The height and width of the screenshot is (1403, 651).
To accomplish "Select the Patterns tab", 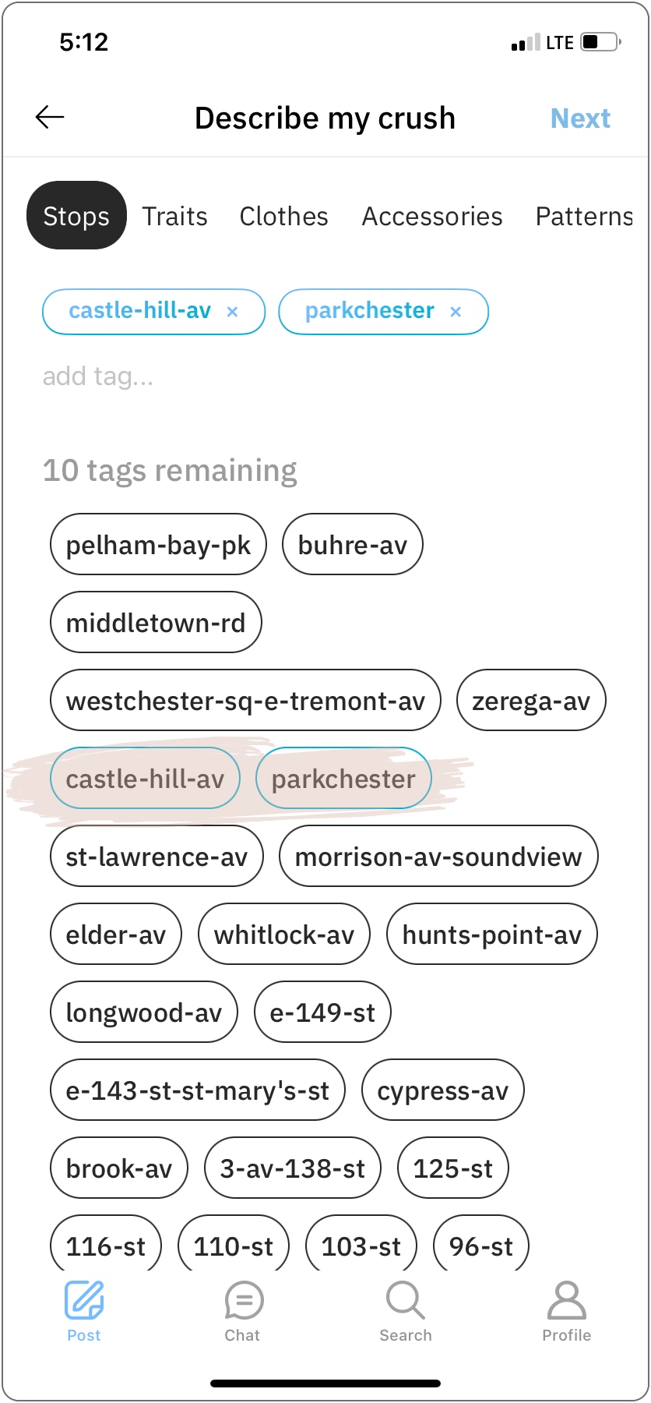I will (584, 216).
